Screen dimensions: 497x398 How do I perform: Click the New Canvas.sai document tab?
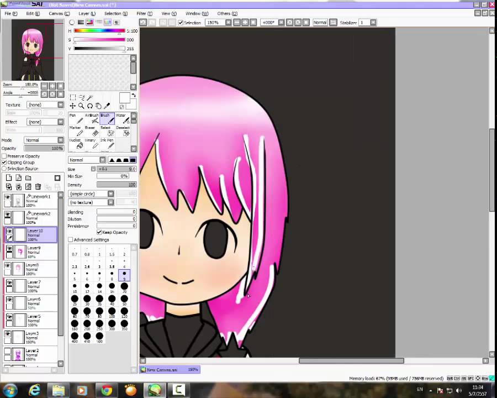pyautogui.click(x=170, y=369)
